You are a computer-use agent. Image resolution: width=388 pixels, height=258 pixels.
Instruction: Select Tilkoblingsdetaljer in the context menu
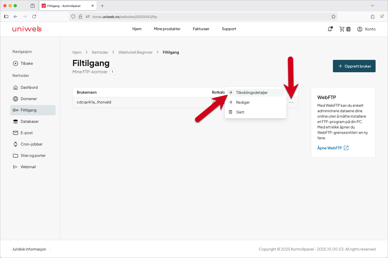point(255,93)
